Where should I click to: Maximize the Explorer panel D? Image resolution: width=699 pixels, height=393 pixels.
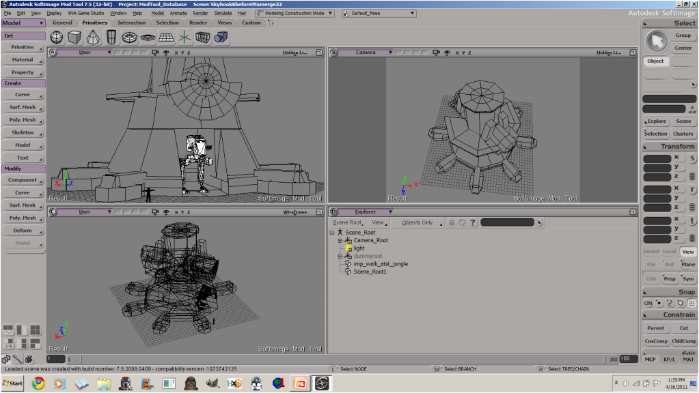[633, 212]
